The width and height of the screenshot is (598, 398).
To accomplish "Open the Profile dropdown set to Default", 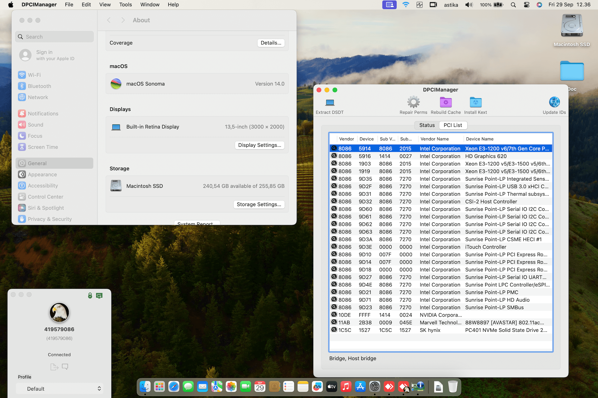I will coord(59,389).
